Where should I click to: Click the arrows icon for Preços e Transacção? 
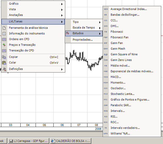pyautogui.click(x=4, y=45)
